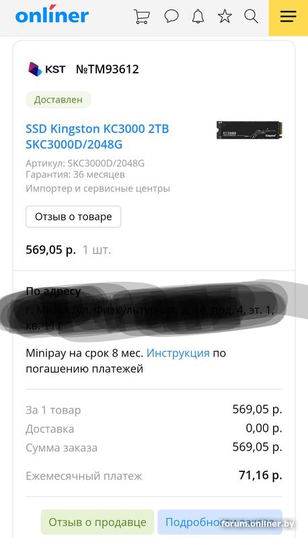
Task: Click the Доставлен status badge
Action: [x=59, y=100]
